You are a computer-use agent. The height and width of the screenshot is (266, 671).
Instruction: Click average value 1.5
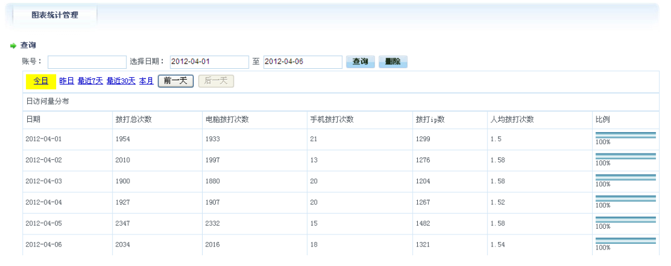[x=496, y=139]
